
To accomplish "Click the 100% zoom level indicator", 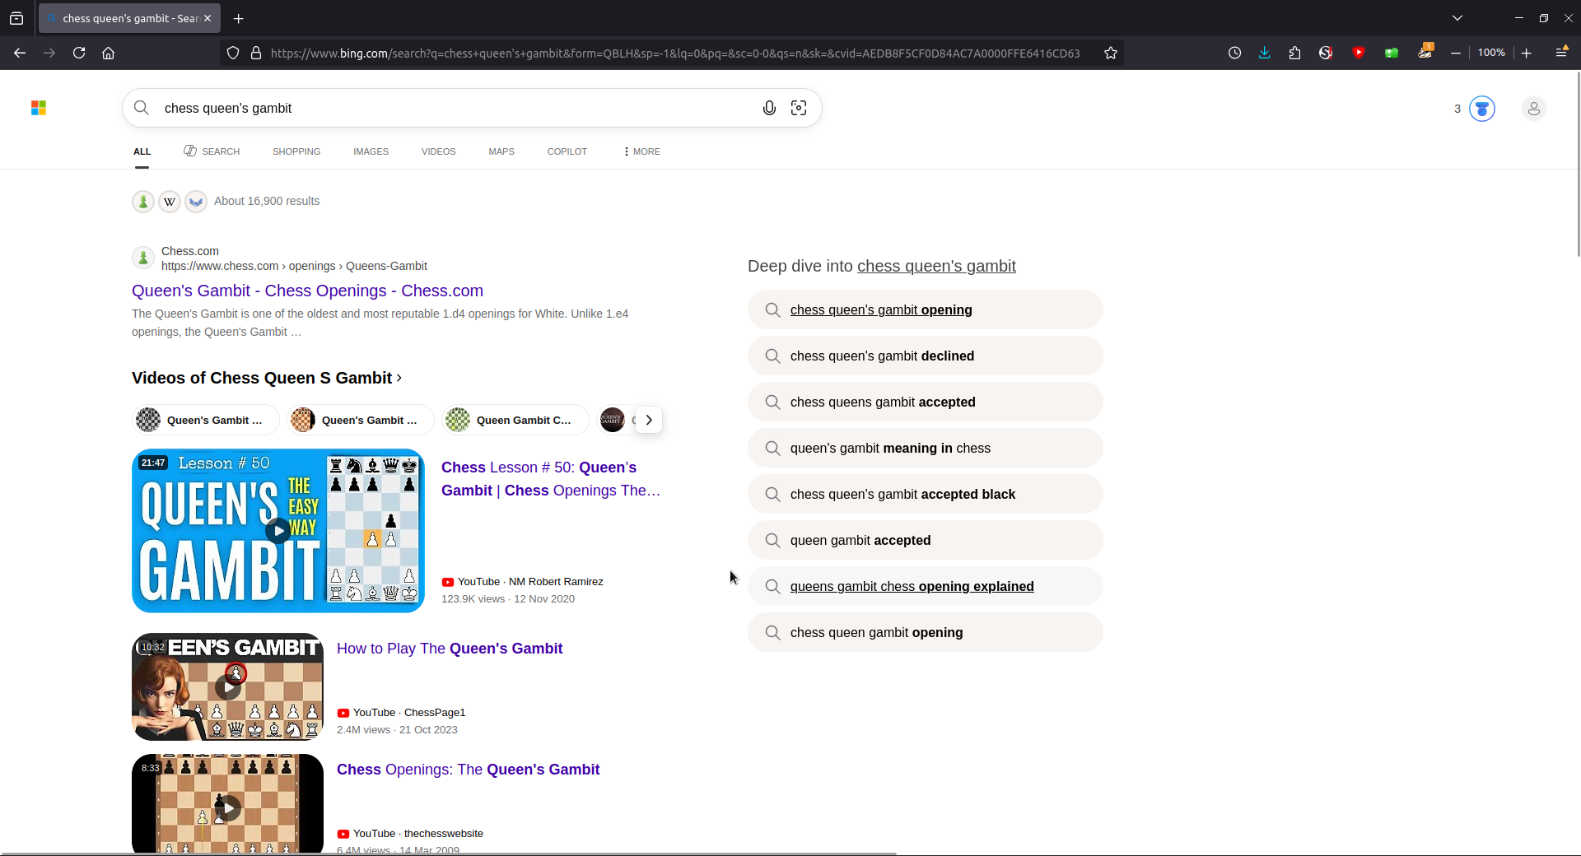I will pos(1491,53).
